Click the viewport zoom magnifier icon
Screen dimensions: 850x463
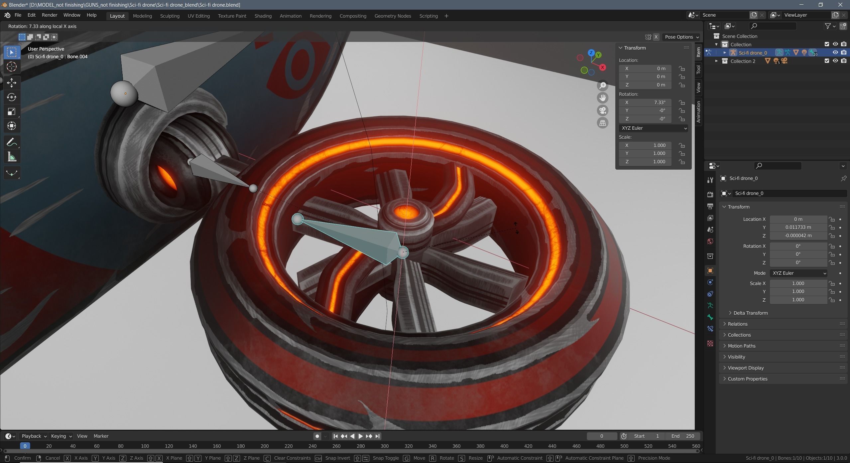click(603, 85)
